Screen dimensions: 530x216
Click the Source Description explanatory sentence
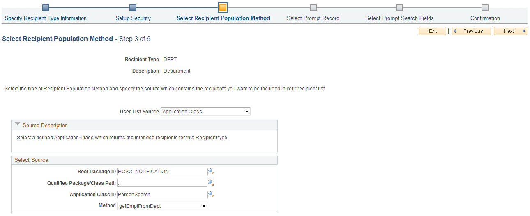(122, 138)
